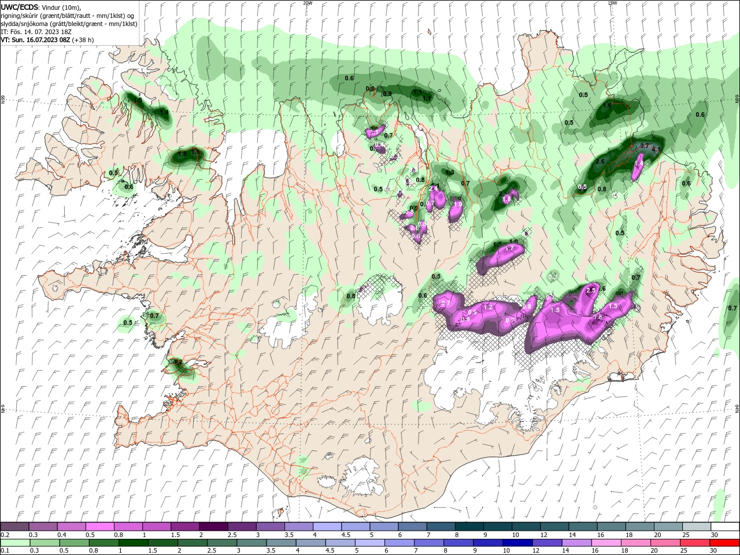The width and height of the screenshot is (740, 555).
Task: Click the '20W' longitude label
Action: [x=308, y=3]
